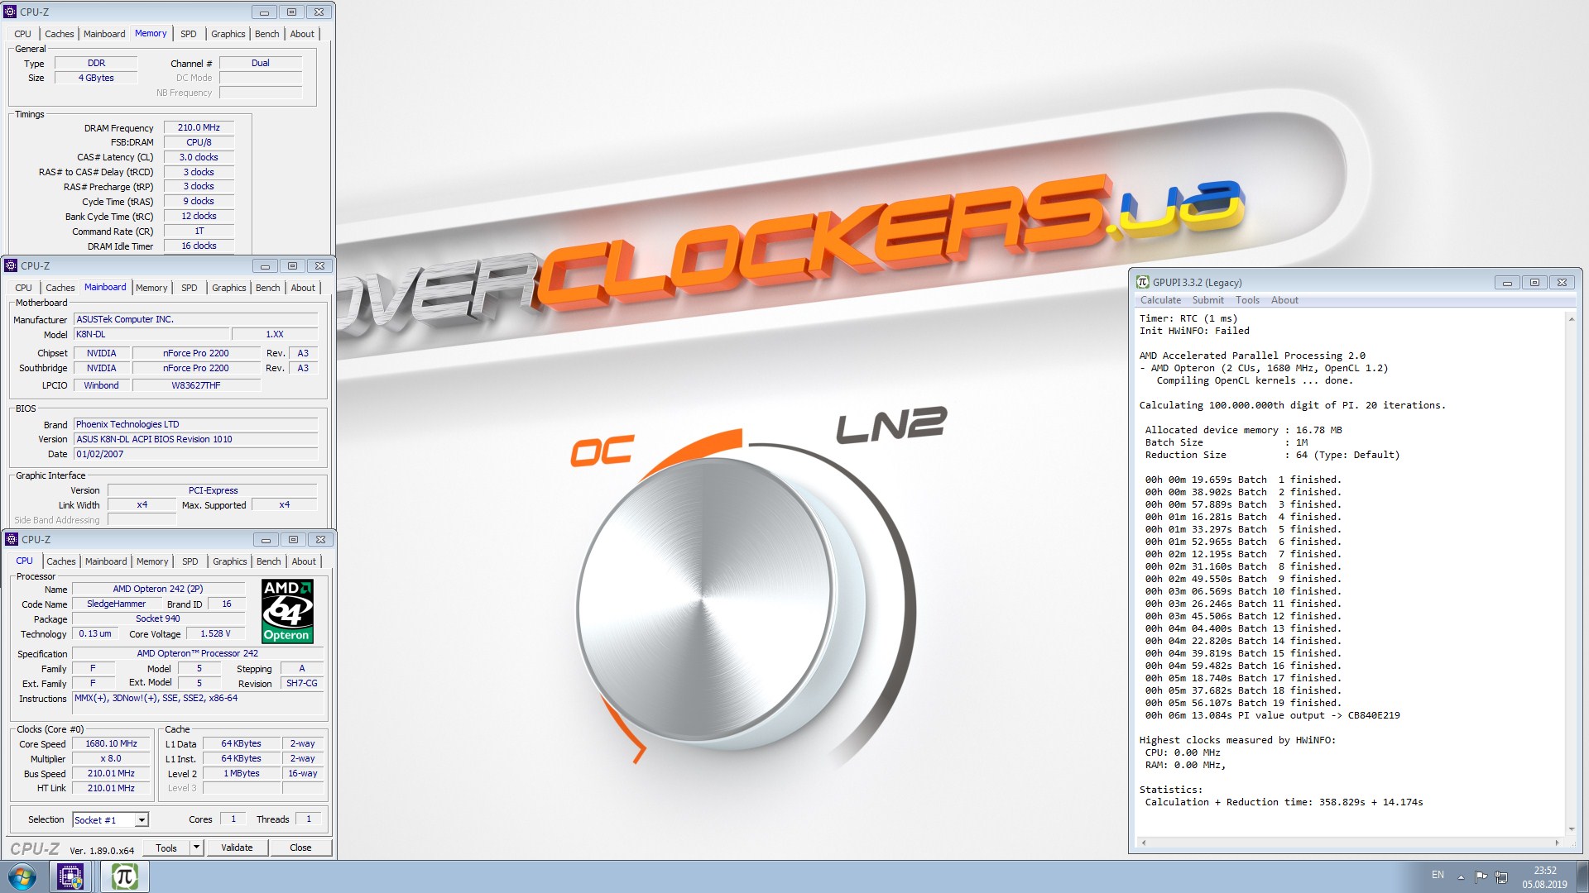1589x893 pixels.
Task: Open Graphics tab in bottom CPU window
Action: pyautogui.click(x=229, y=561)
